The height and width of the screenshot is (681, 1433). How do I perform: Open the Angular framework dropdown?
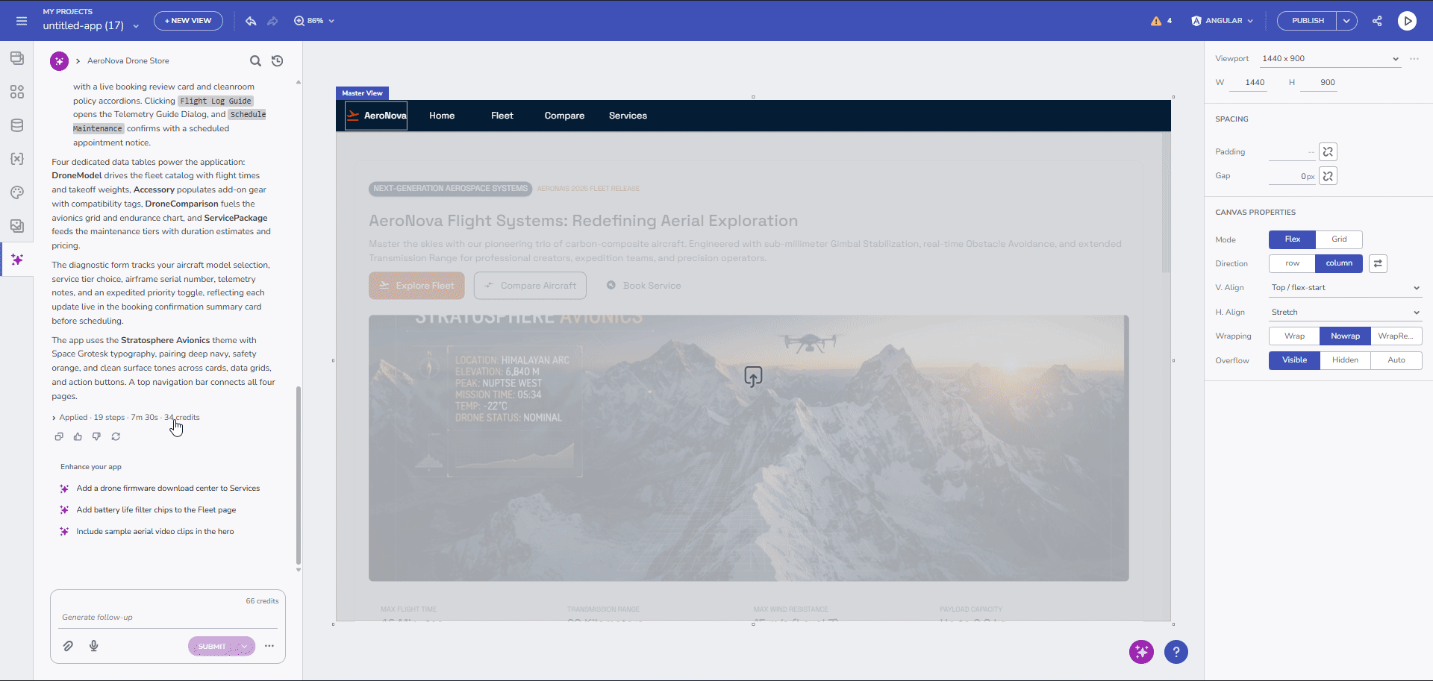[x=1222, y=21]
